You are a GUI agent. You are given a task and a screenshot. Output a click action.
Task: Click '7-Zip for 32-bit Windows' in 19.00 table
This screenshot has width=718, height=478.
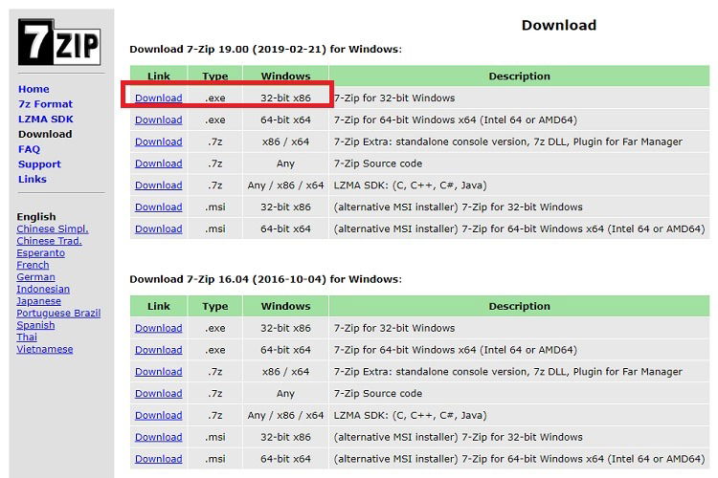(x=394, y=98)
